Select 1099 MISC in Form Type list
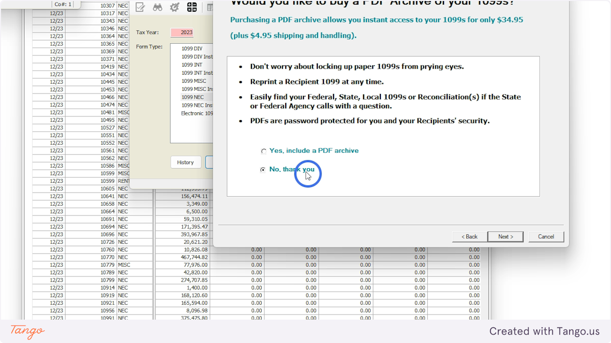This screenshot has height=343, width=611. tap(194, 81)
